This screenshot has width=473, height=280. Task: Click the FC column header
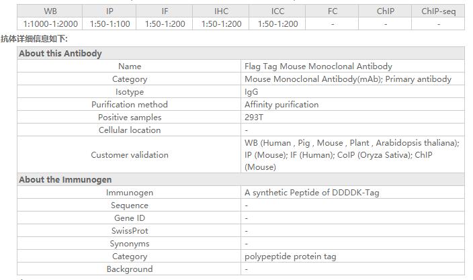[333, 11]
